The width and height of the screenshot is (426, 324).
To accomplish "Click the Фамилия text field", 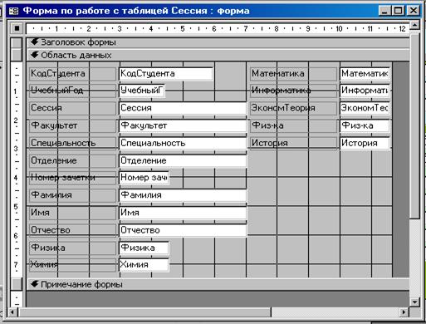I will click(183, 195).
